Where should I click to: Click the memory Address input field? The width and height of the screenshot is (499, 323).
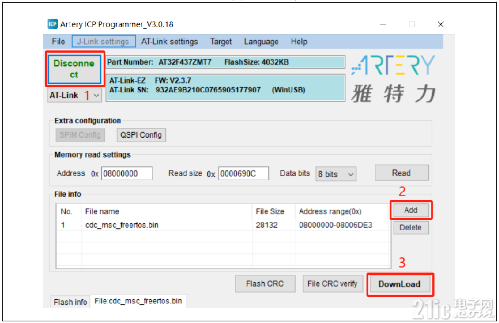127,173
